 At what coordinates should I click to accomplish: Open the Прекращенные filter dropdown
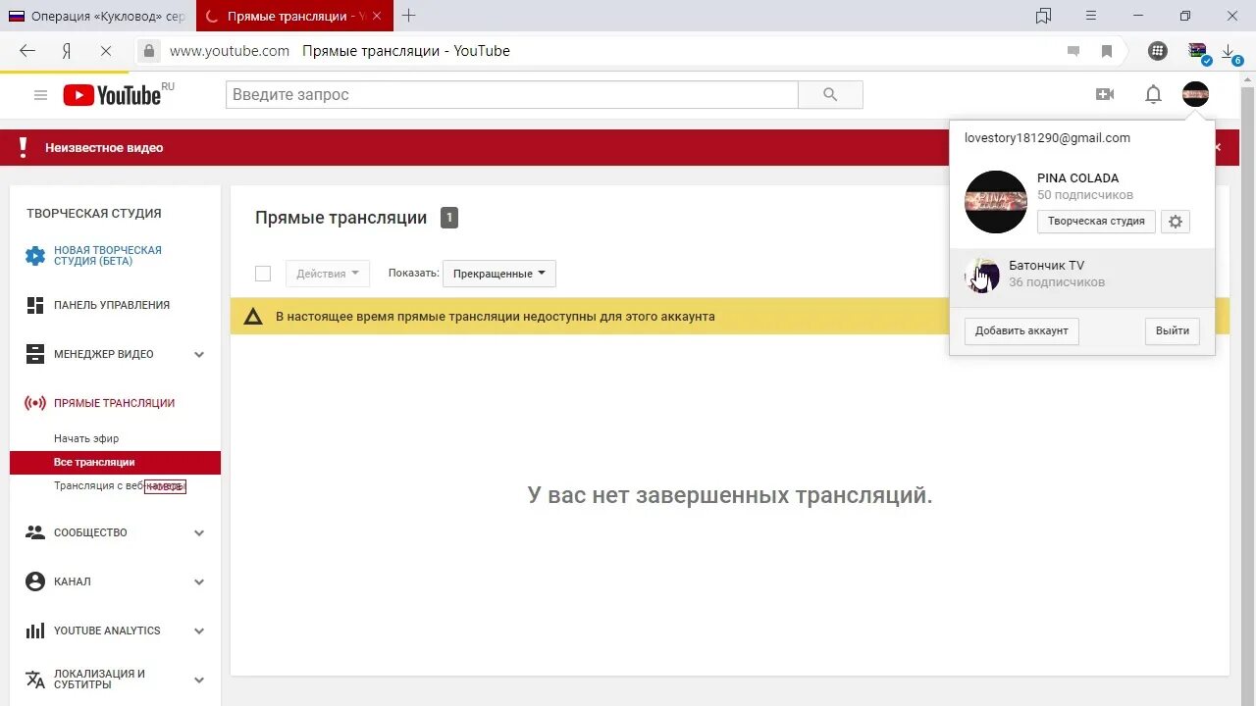499,274
